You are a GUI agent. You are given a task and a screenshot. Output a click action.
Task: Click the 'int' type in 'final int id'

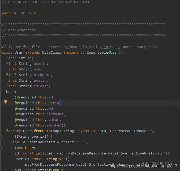[x=22, y=58]
